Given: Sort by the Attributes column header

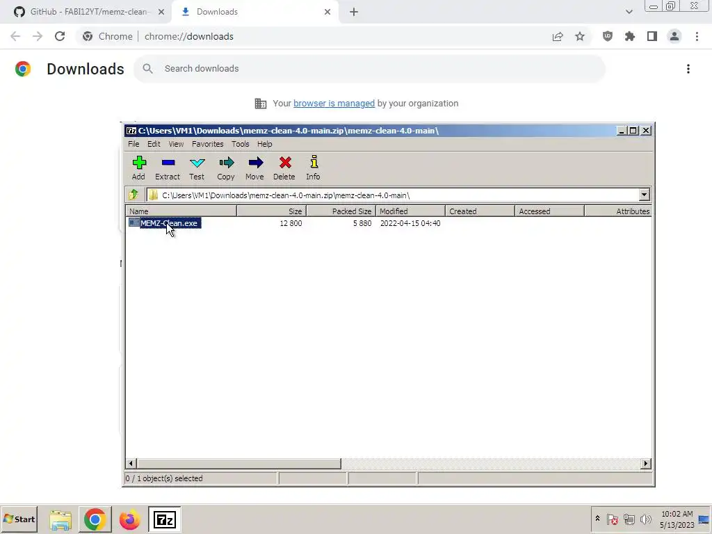Looking at the screenshot, I should 618,211.
